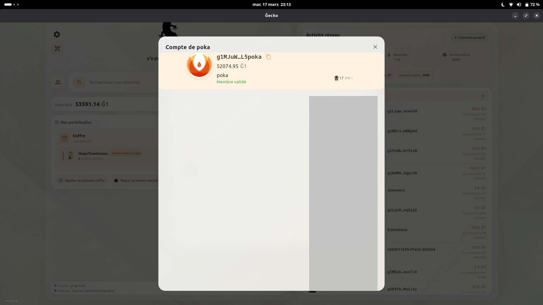This screenshot has height=305, width=543.
Task: Expand poka's 17 certifications chevron
Action: pyautogui.click(x=352, y=78)
